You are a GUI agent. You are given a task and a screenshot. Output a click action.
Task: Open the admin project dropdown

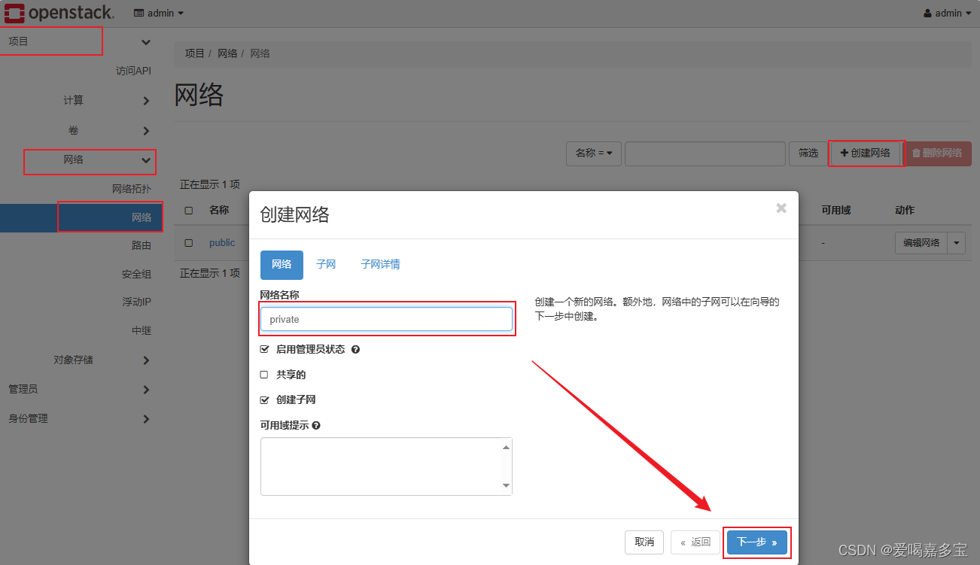(x=159, y=13)
